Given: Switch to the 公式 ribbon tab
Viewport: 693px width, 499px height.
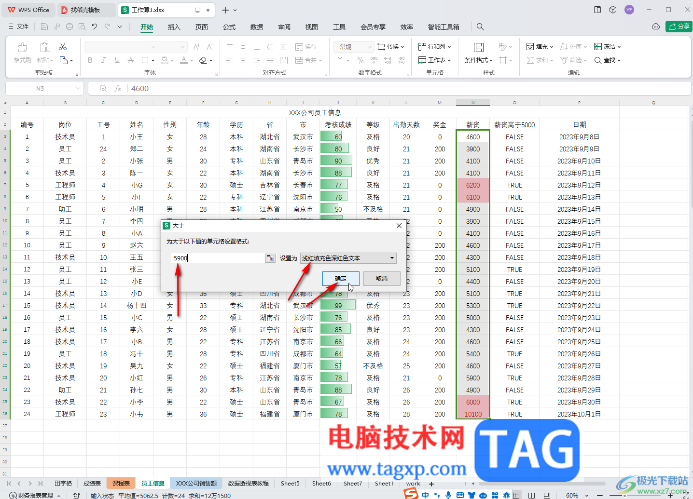Looking at the screenshot, I should 229,27.
